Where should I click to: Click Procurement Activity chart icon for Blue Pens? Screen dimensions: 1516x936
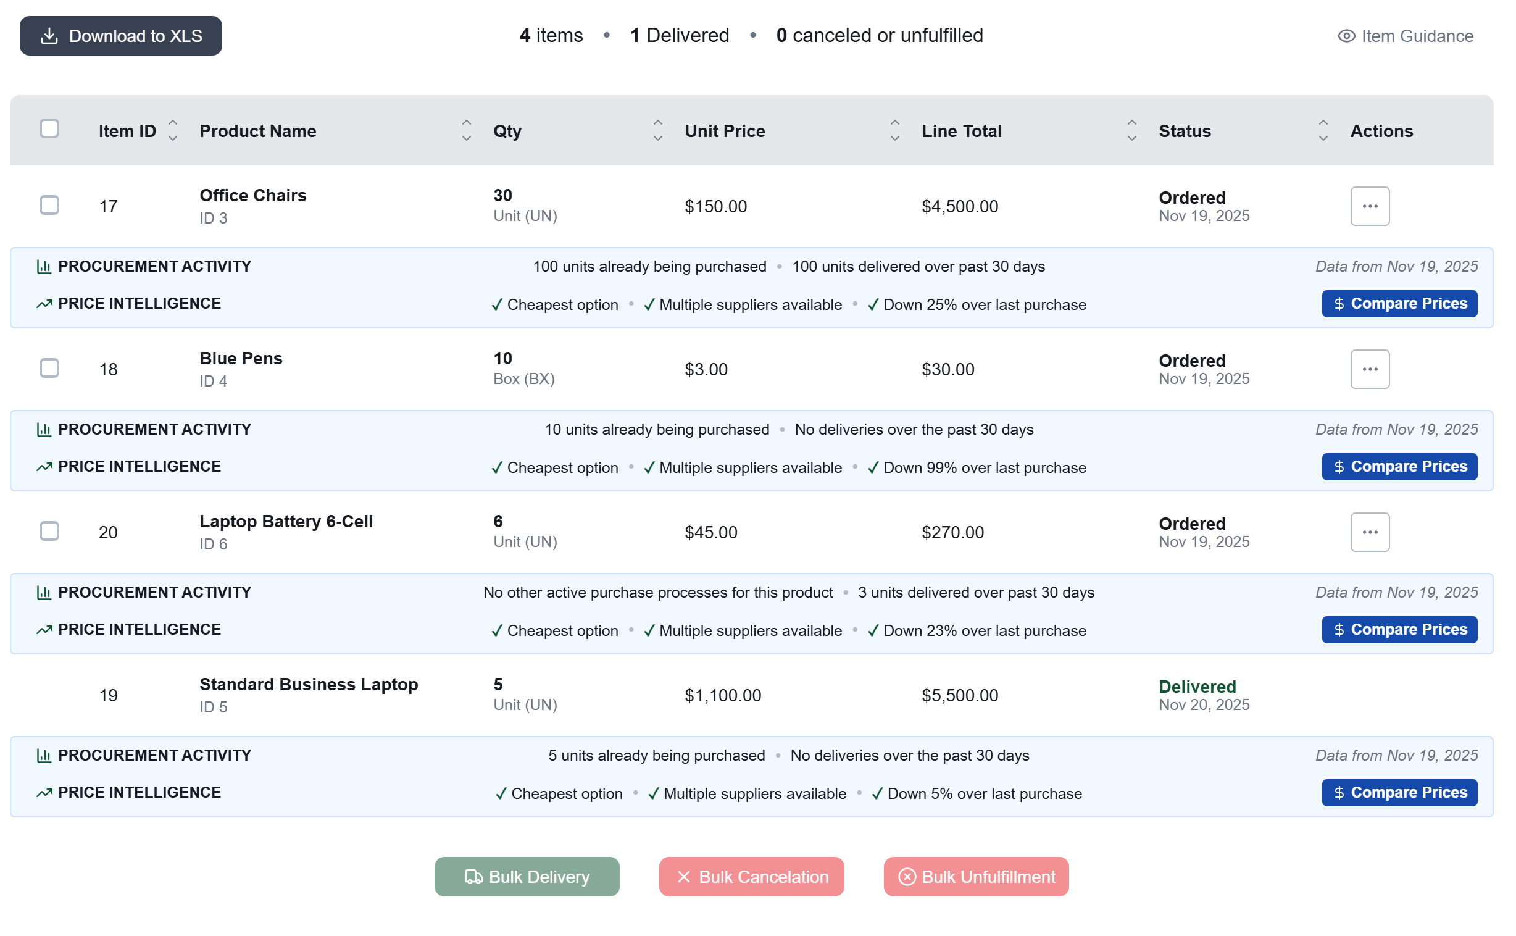coord(44,430)
